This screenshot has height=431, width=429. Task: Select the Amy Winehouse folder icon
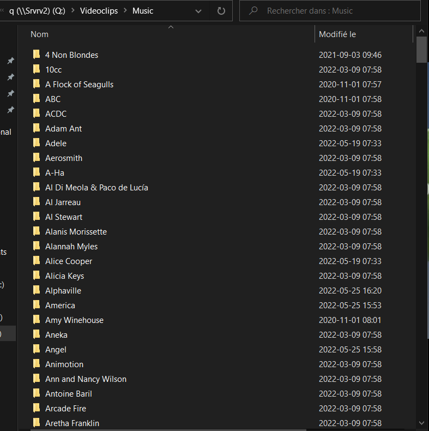(x=37, y=320)
